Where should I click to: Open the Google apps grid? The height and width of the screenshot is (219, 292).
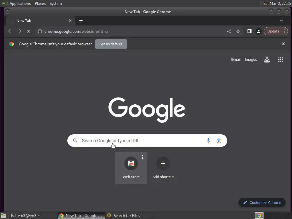pyautogui.click(x=281, y=60)
